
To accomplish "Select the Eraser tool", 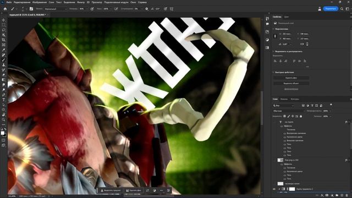I will tap(3, 75).
